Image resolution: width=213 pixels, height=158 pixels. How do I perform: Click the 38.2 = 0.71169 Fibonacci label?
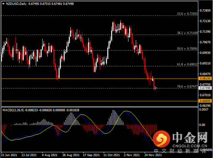187,33
